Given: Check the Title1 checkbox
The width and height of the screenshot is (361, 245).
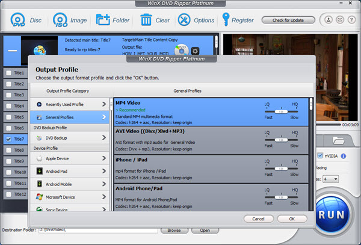Looking at the screenshot, I should (8, 73).
